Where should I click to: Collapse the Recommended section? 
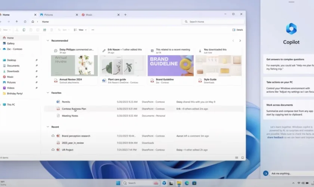48,40
